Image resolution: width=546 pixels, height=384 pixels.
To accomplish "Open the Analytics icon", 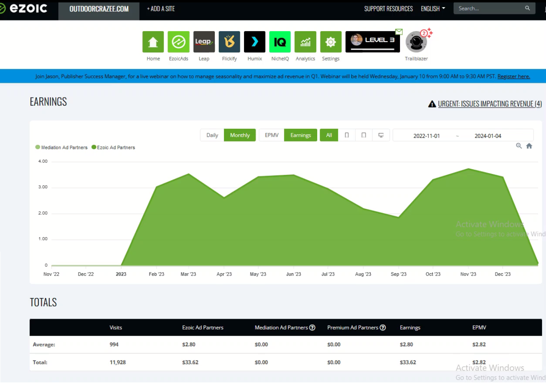I will coord(305,42).
